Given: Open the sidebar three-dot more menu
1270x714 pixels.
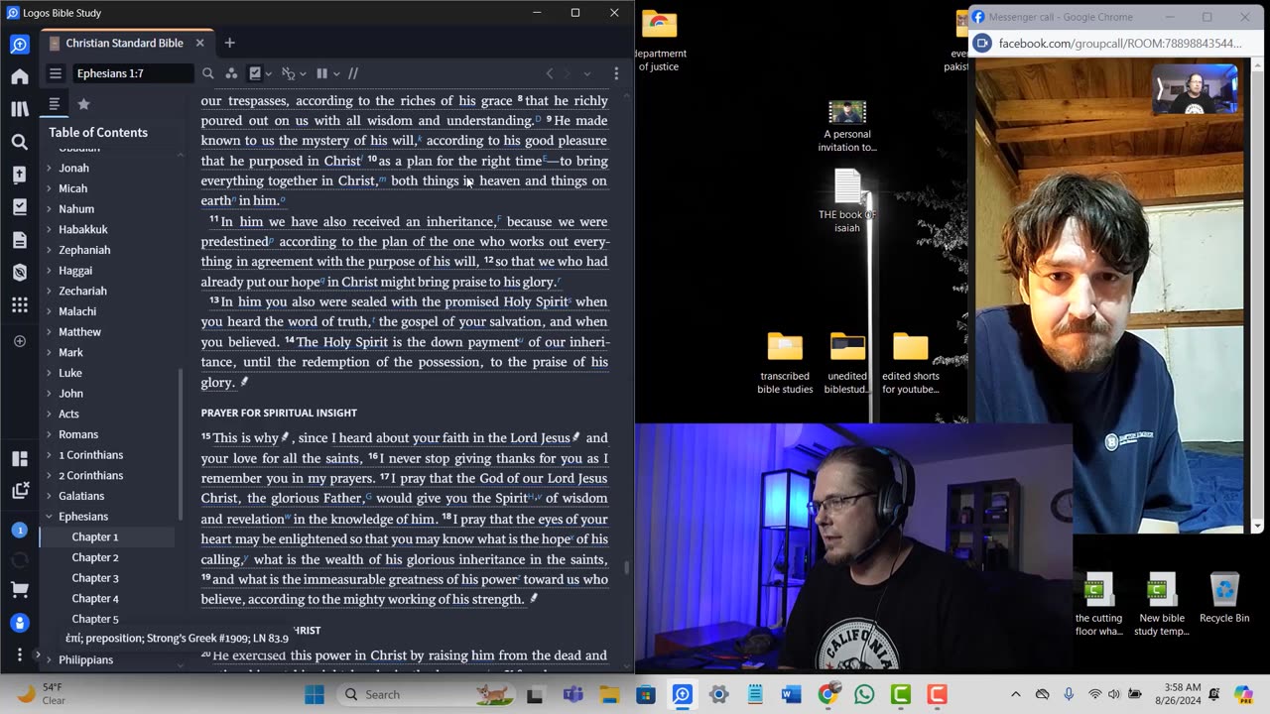Looking at the screenshot, I should [20, 654].
